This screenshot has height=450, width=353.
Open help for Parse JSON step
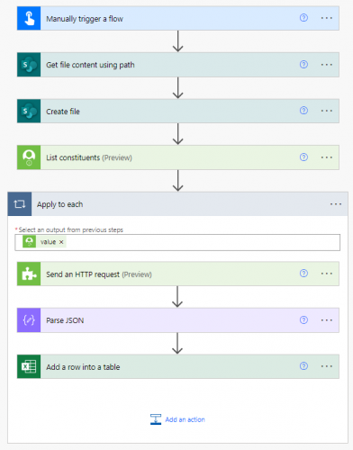coord(303,320)
